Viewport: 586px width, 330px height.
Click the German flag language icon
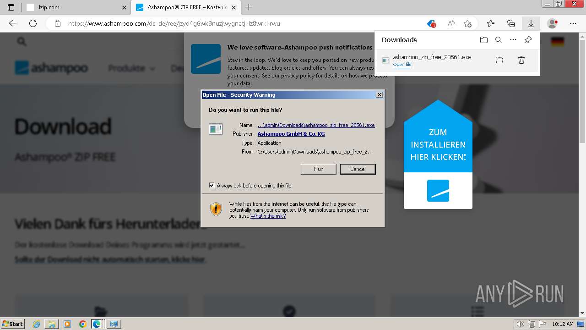[x=557, y=42]
